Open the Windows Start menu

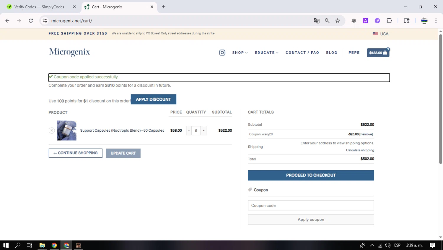tap(6, 245)
